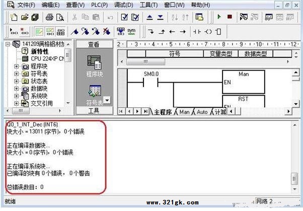Expand the 系统块 tree node

(17, 96)
